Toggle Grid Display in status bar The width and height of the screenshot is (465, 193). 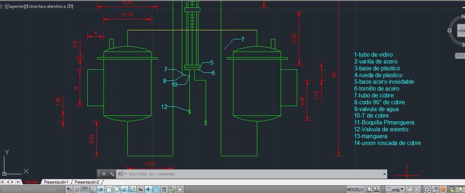(x=85, y=190)
